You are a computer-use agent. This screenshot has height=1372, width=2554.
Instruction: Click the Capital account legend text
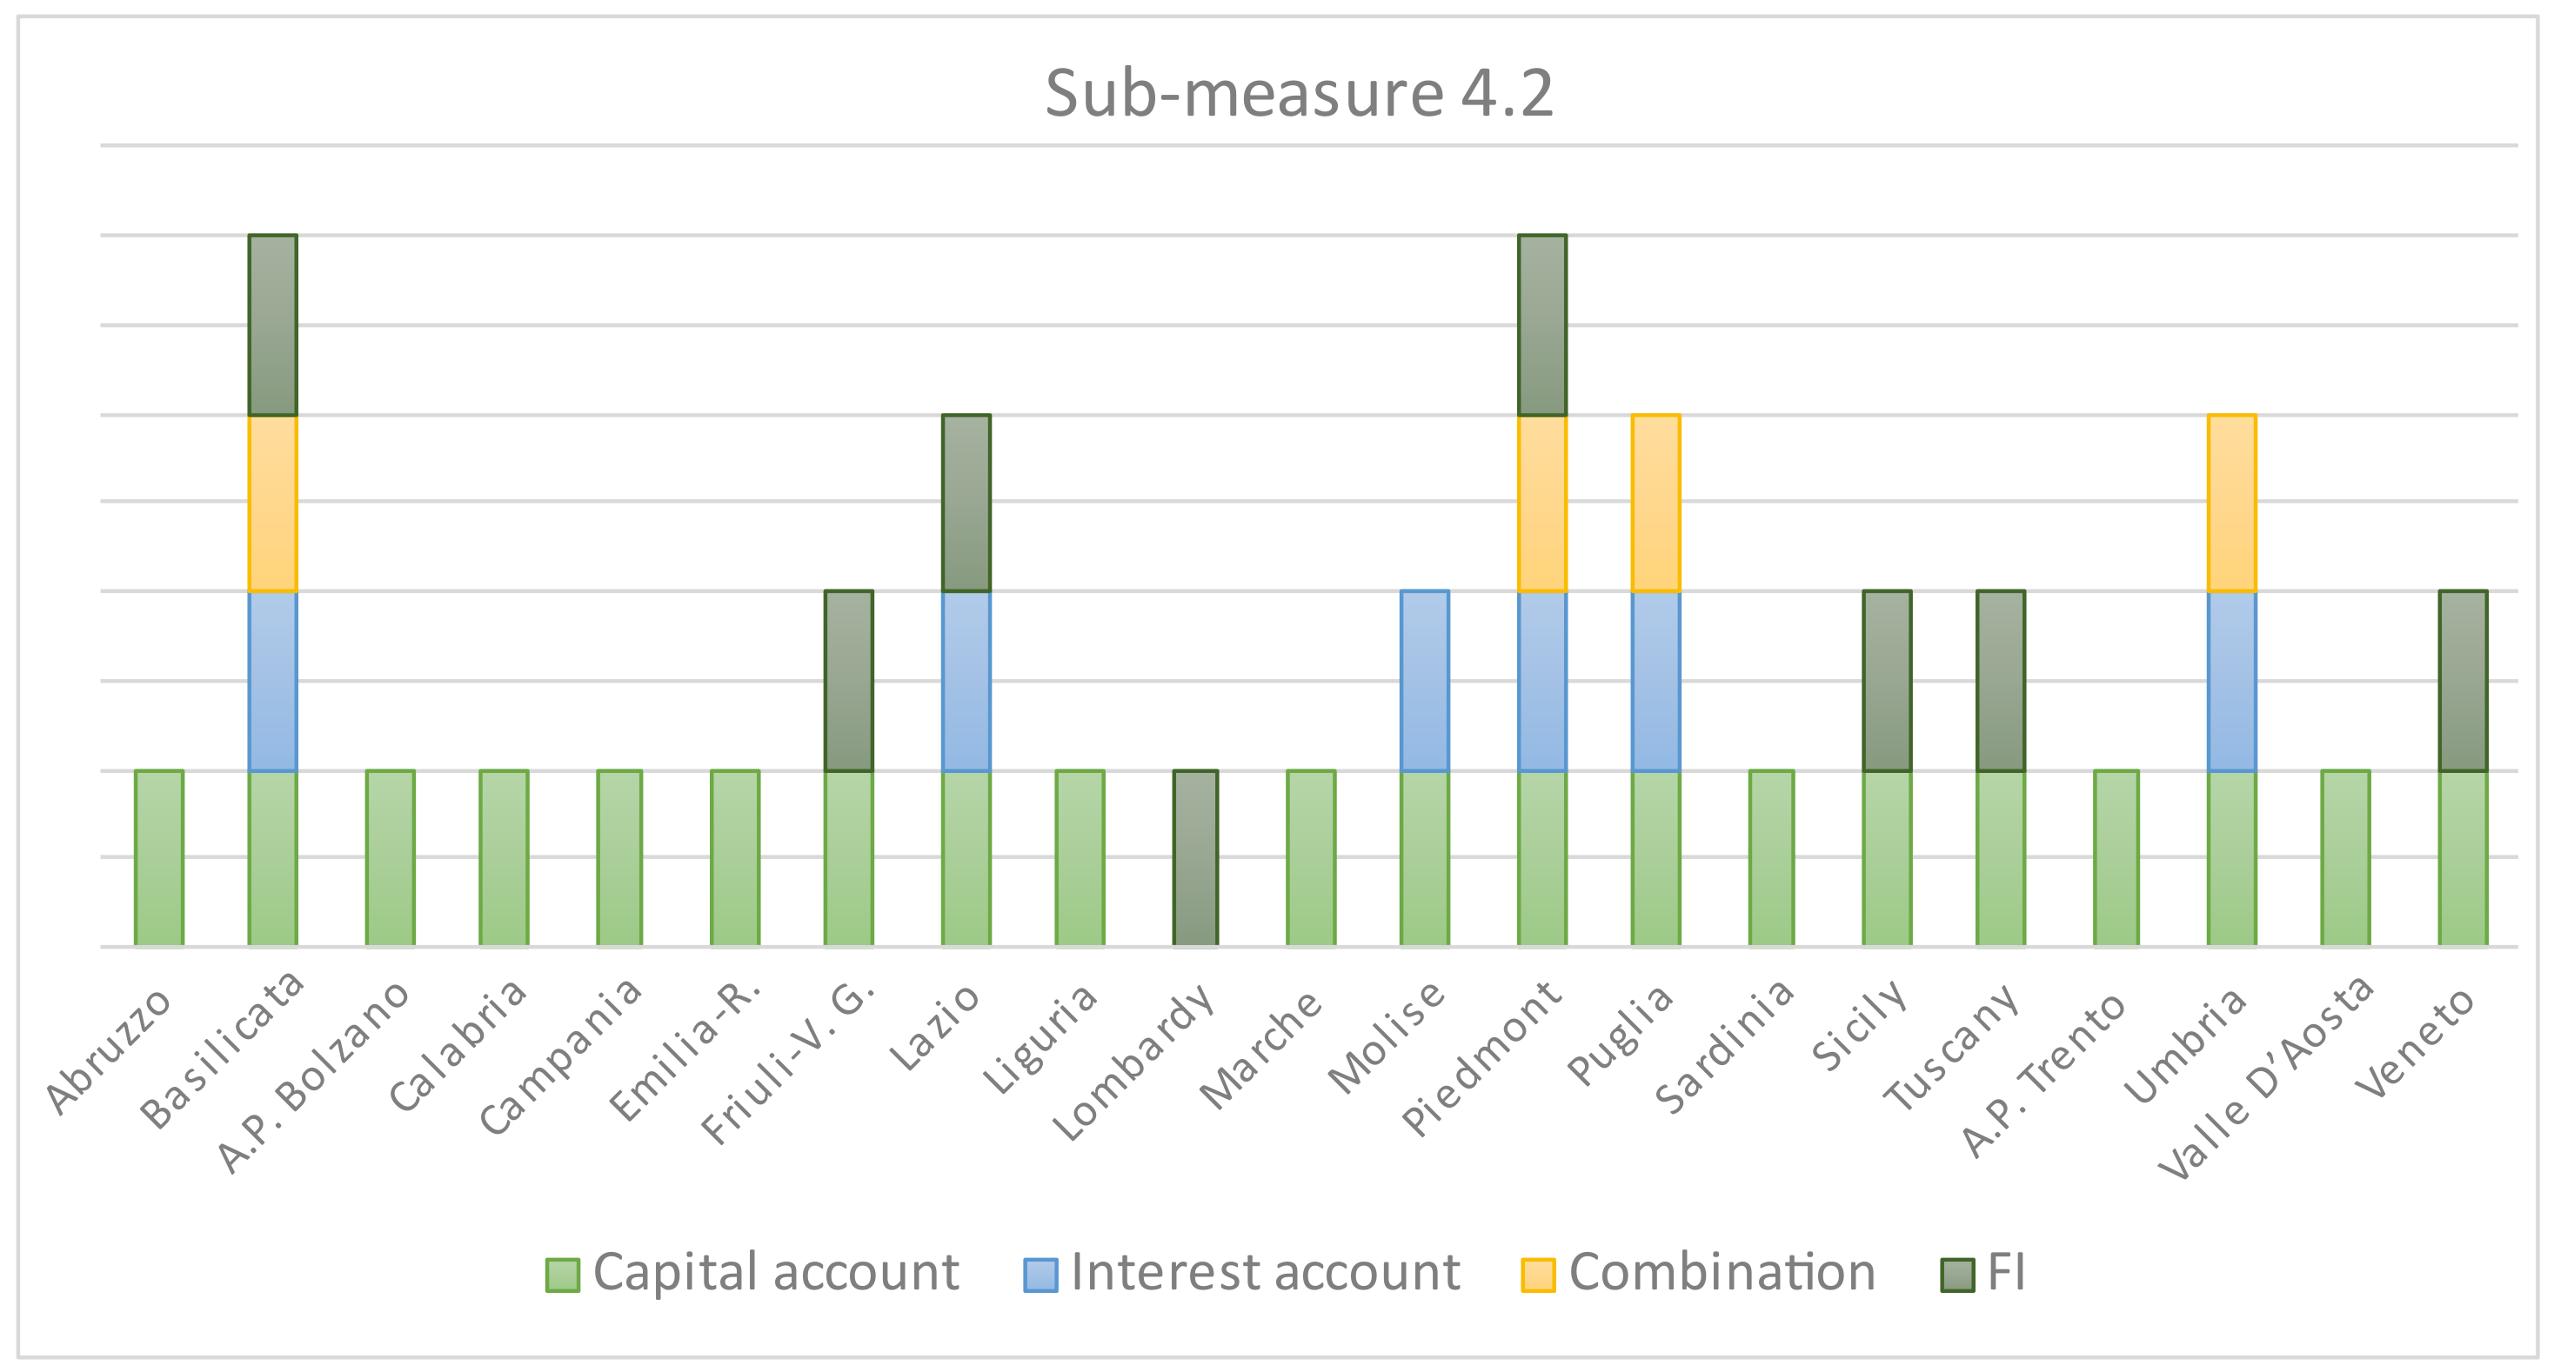click(775, 1273)
